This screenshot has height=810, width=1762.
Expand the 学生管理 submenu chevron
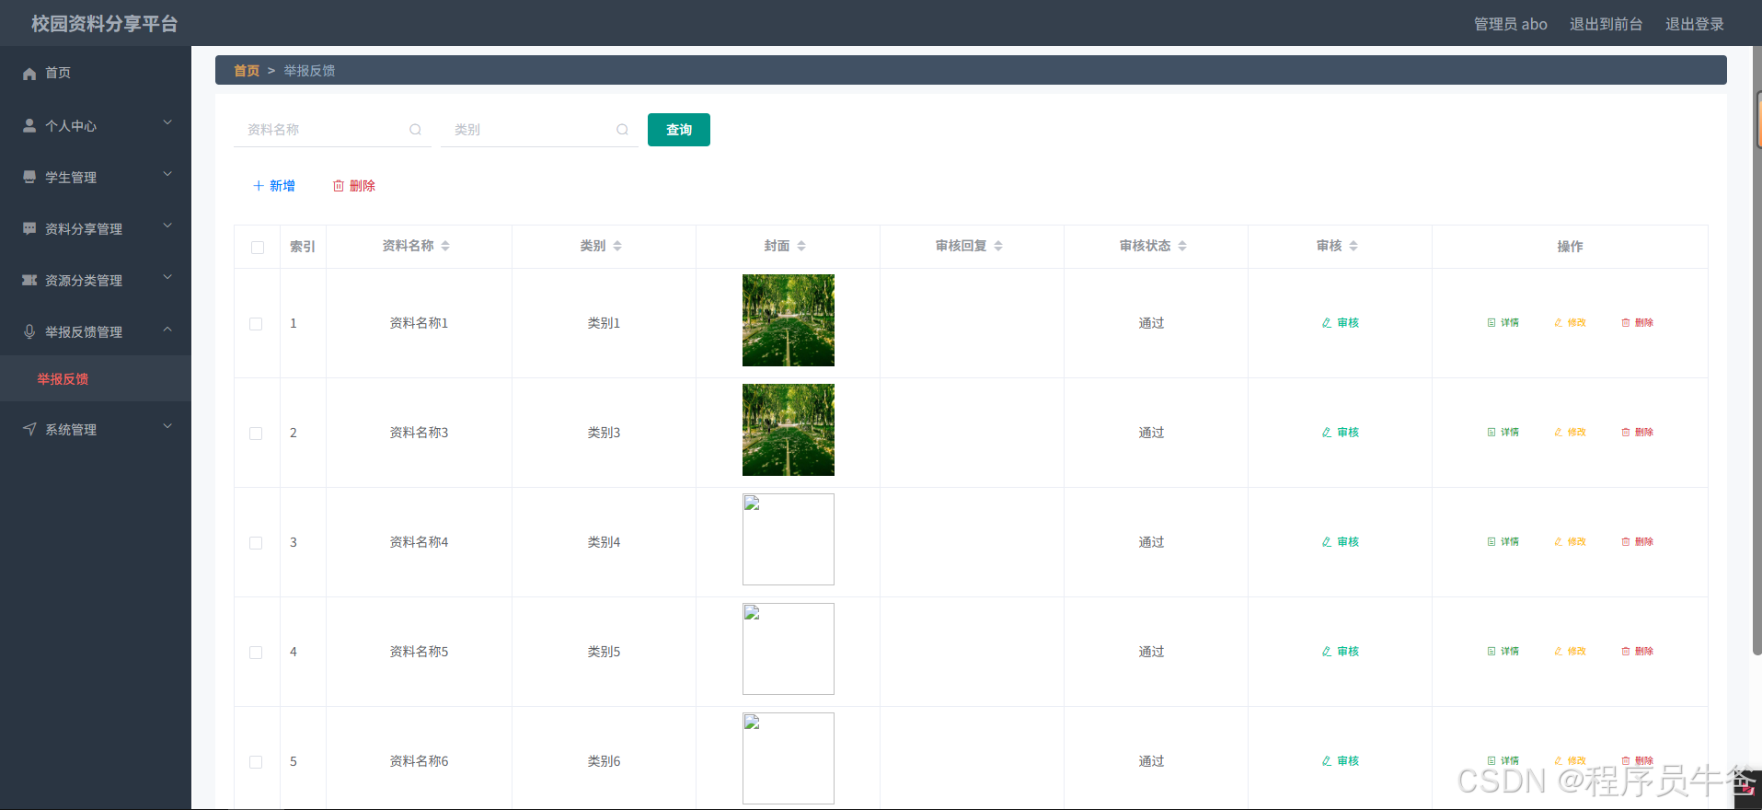point(167,174)
